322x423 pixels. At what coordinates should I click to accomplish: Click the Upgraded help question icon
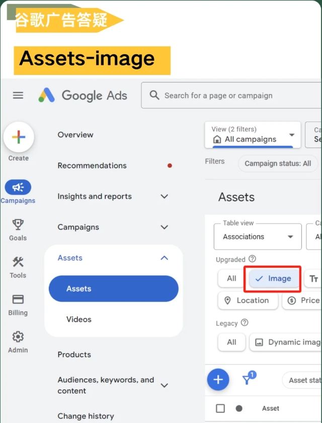click(252, 259)
